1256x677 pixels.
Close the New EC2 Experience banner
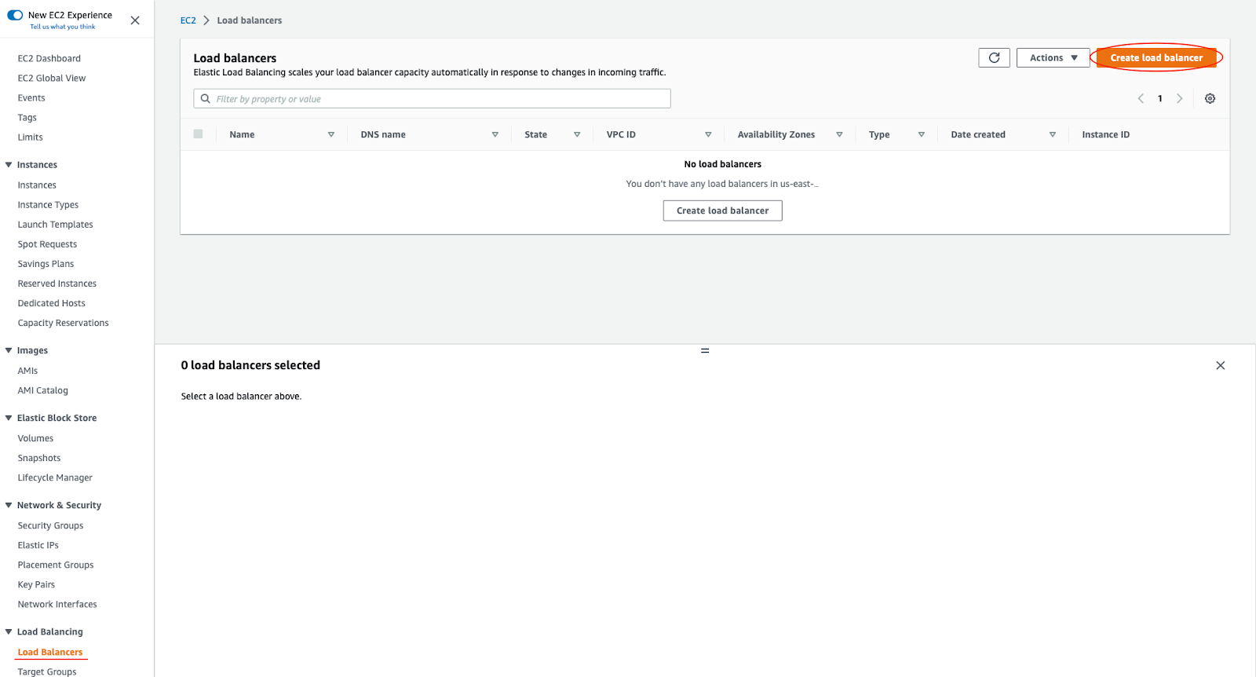135,20
